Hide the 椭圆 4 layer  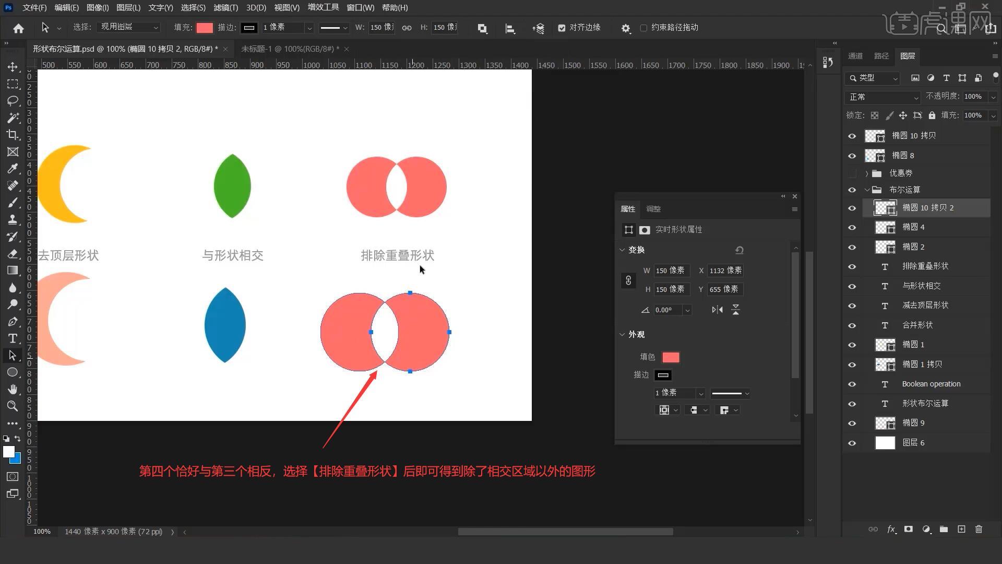pyautogui.click(x=852, y=228)
